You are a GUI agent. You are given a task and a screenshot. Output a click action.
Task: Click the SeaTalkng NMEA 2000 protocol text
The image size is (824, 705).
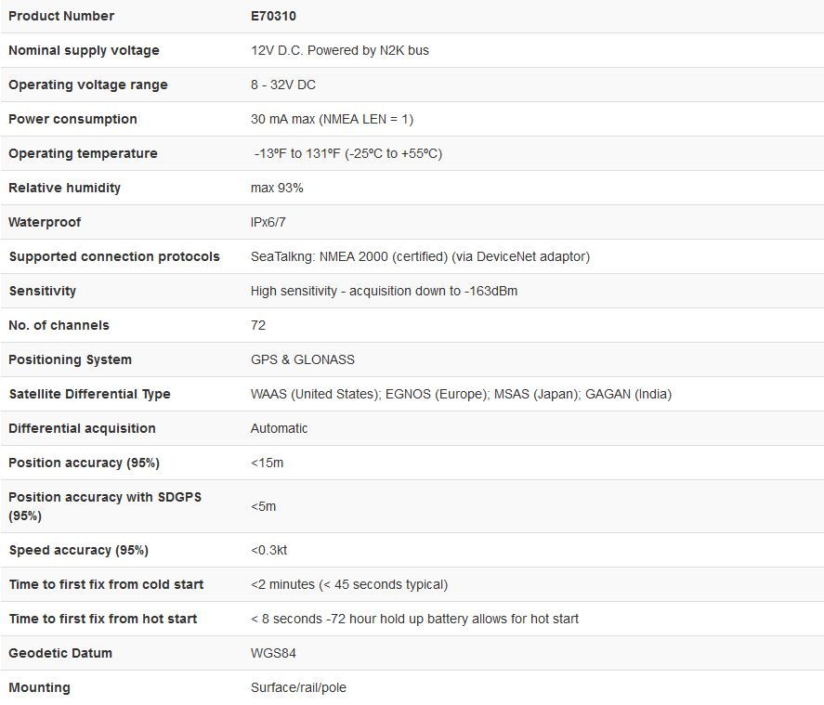(420, 256)
